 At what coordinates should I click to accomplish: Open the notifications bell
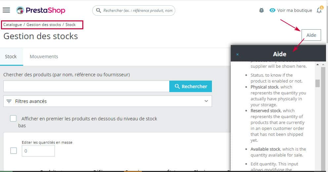[x=319, y=11]
